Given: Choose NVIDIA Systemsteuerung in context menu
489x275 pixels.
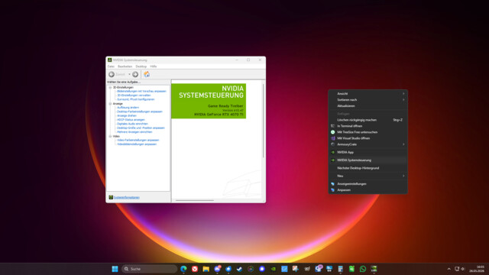Looking at the screenshot, I should coord(368,160).
